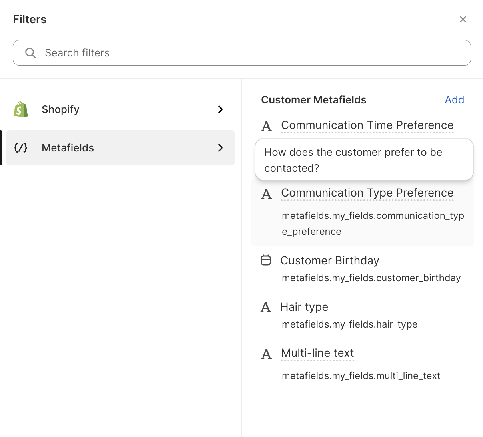This screenshot has width=483, height=437.
Task: Select the Hair type metafield
Action: (x=304, y=307)
